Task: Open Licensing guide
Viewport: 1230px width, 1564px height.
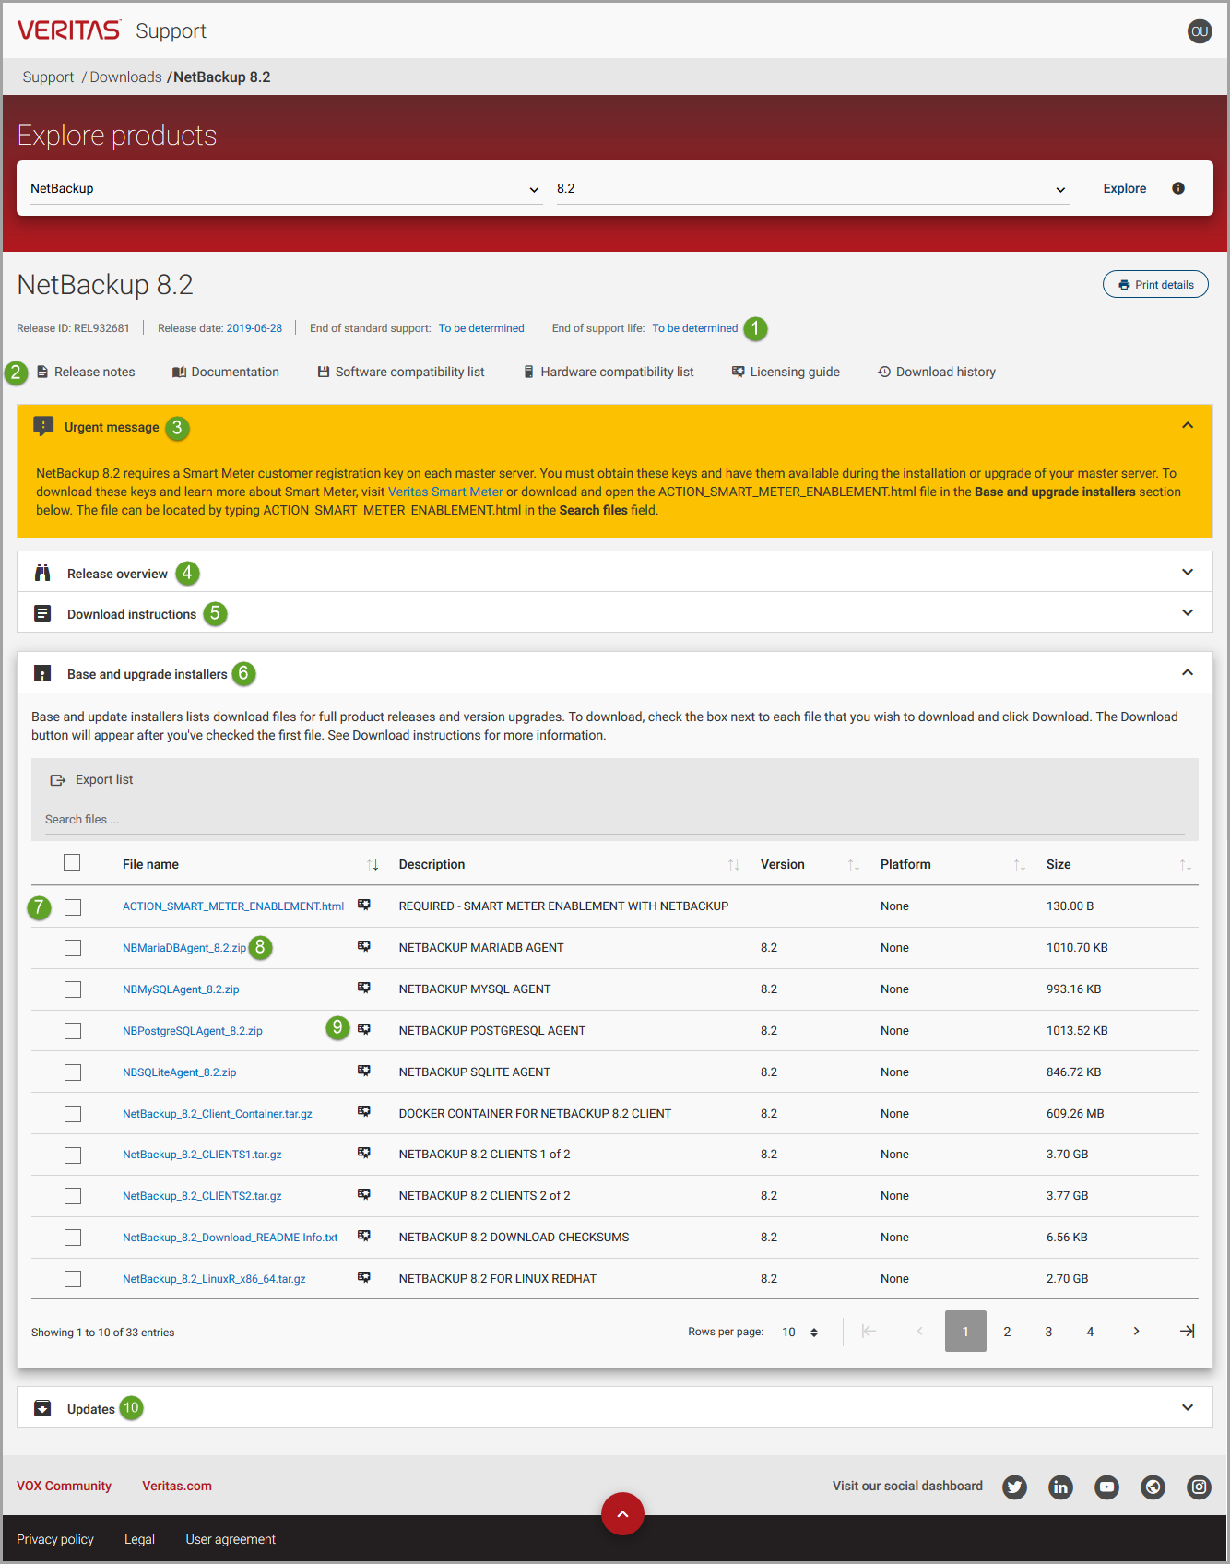Action: pos(786,372)
